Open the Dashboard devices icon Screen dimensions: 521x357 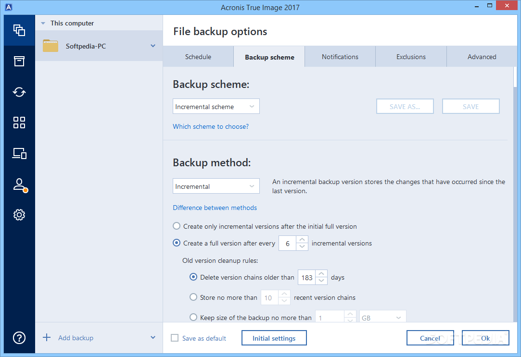point(19,153)
